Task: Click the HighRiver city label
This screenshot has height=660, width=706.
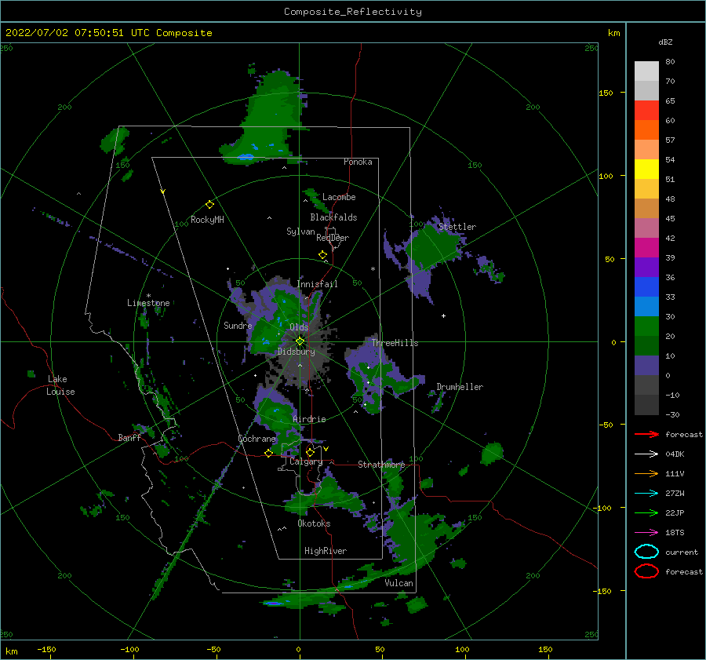Action: pos(326,551)
